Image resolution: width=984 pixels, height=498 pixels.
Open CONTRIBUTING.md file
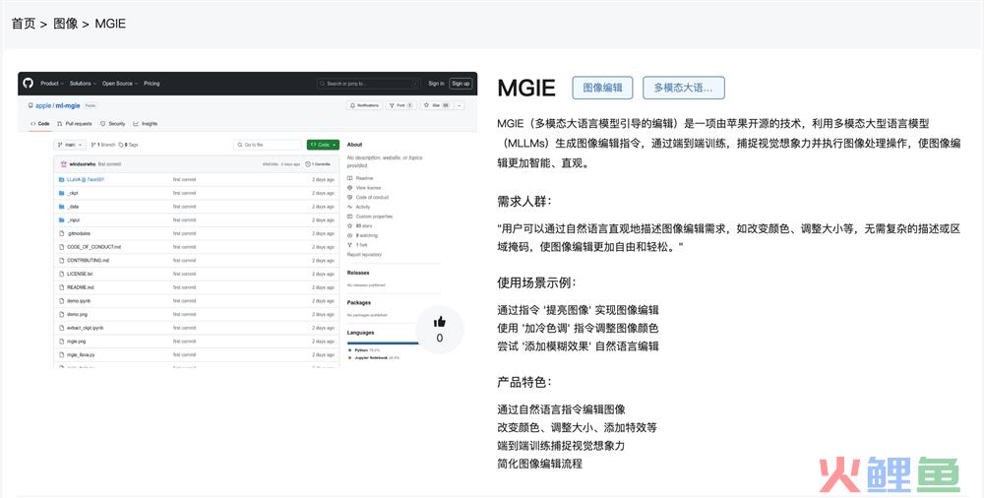(x=88, y=261)
